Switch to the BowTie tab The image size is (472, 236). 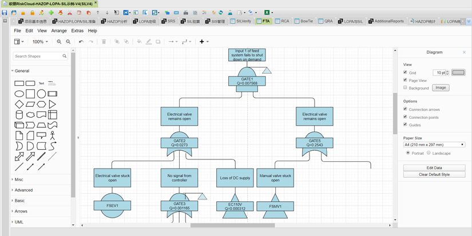coord(306,21)
